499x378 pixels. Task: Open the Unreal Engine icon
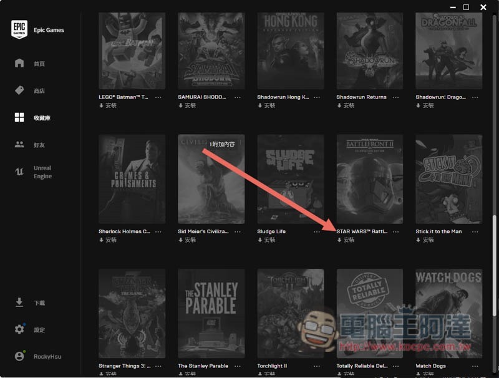19,172
